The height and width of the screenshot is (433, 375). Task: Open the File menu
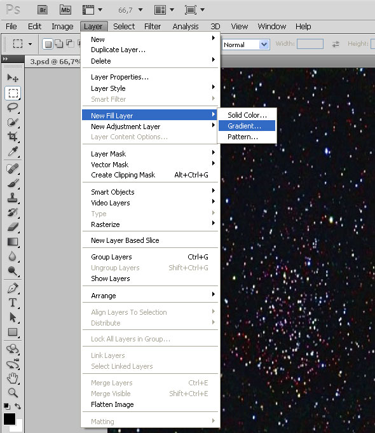[x=11, y=27]
